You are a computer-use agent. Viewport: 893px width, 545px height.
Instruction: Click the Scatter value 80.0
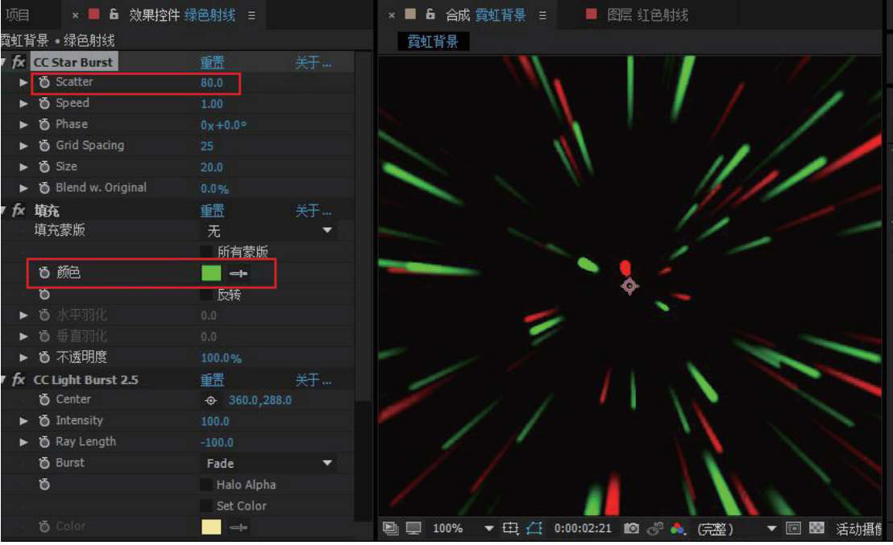tap(211, 83)
